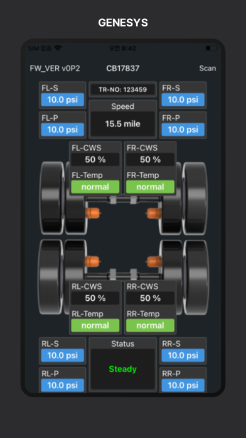Click the FL-P 10.0 psi value

coord(62,130)
